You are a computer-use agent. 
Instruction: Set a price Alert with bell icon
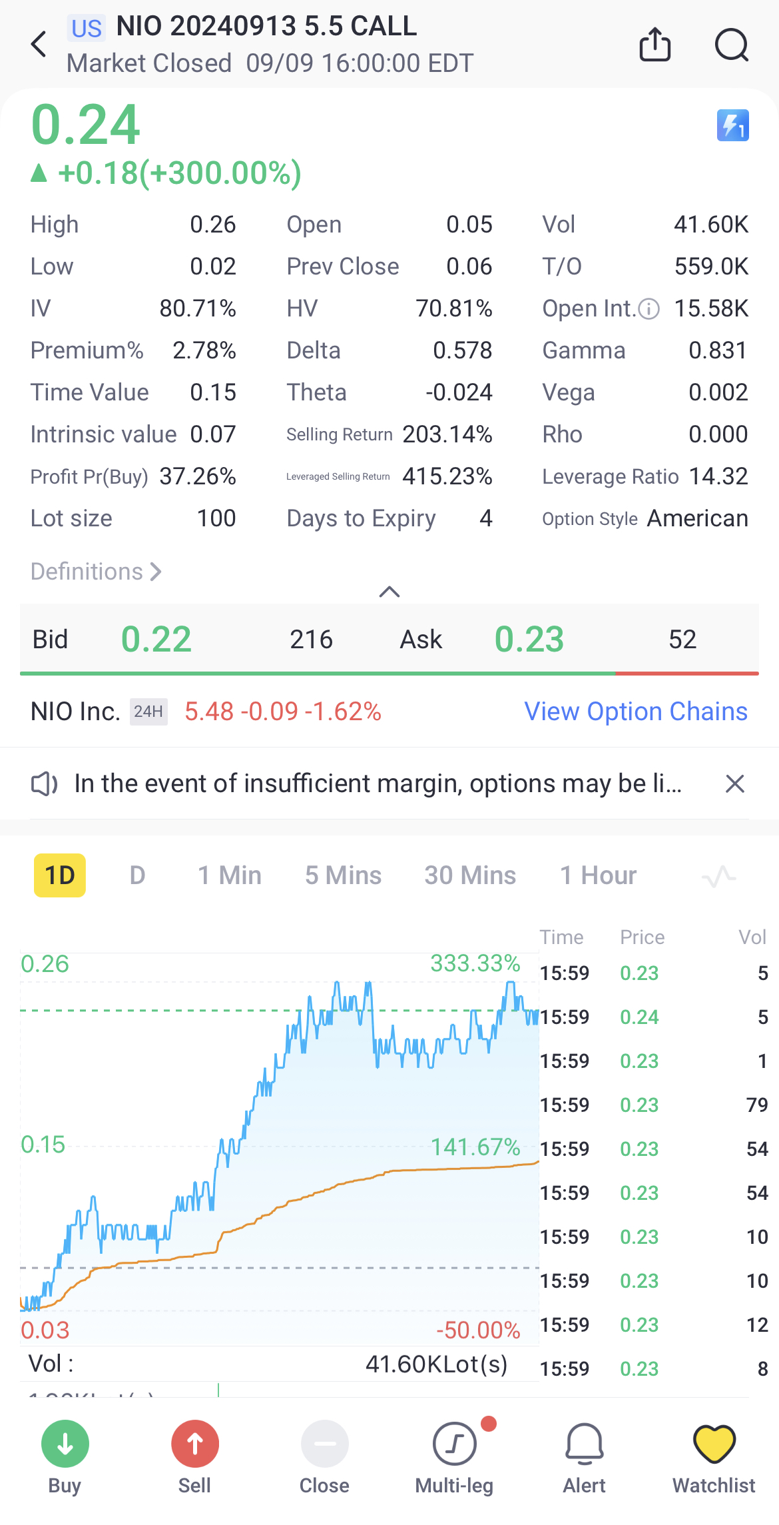(x=584, y=1444)
